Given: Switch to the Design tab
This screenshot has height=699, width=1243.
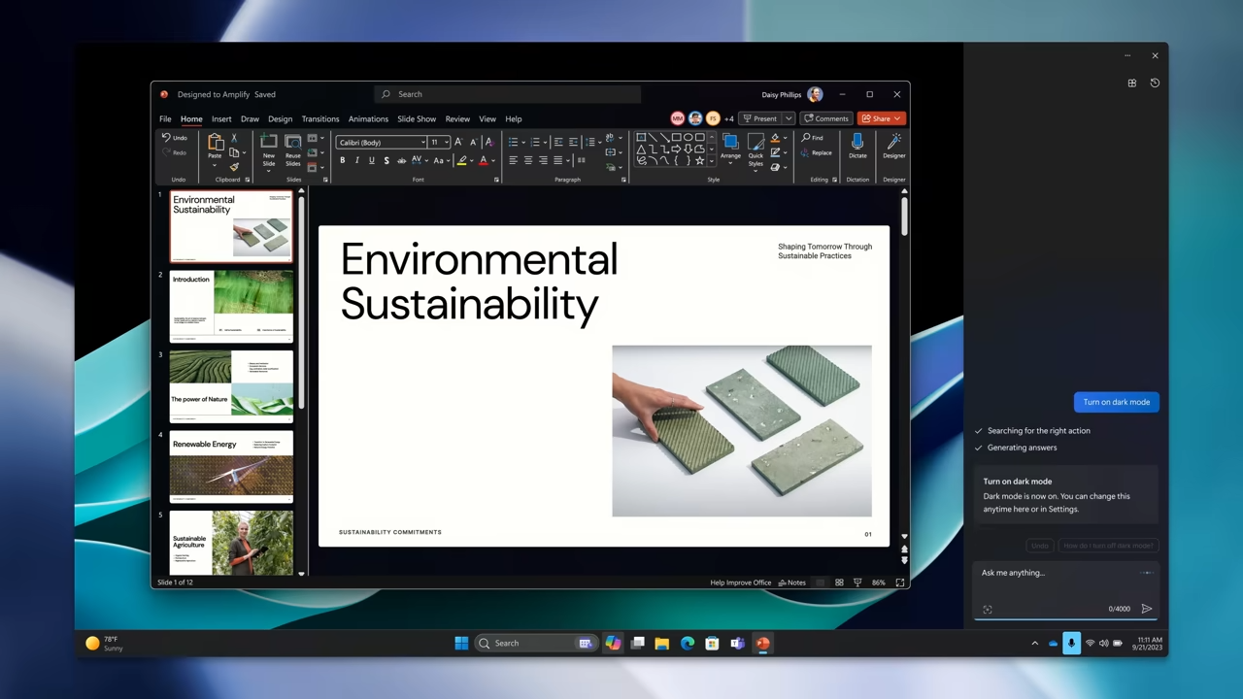Looking at the screenshot, I should (x=280, y=119).
